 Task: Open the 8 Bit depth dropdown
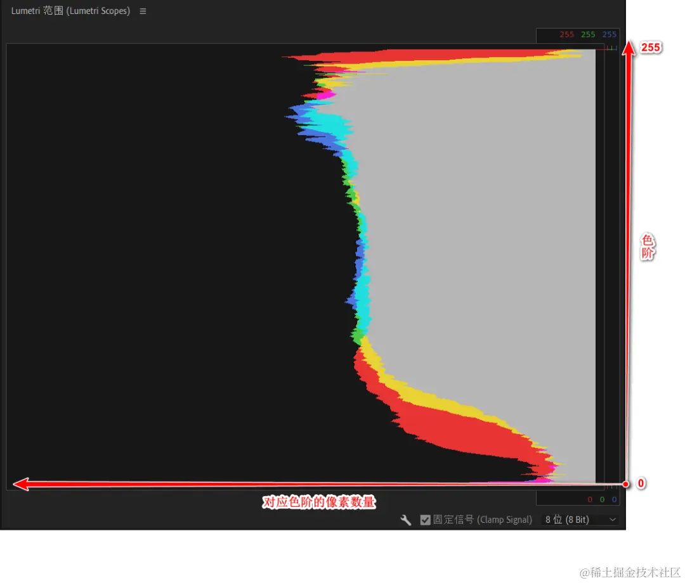(580, 520)
